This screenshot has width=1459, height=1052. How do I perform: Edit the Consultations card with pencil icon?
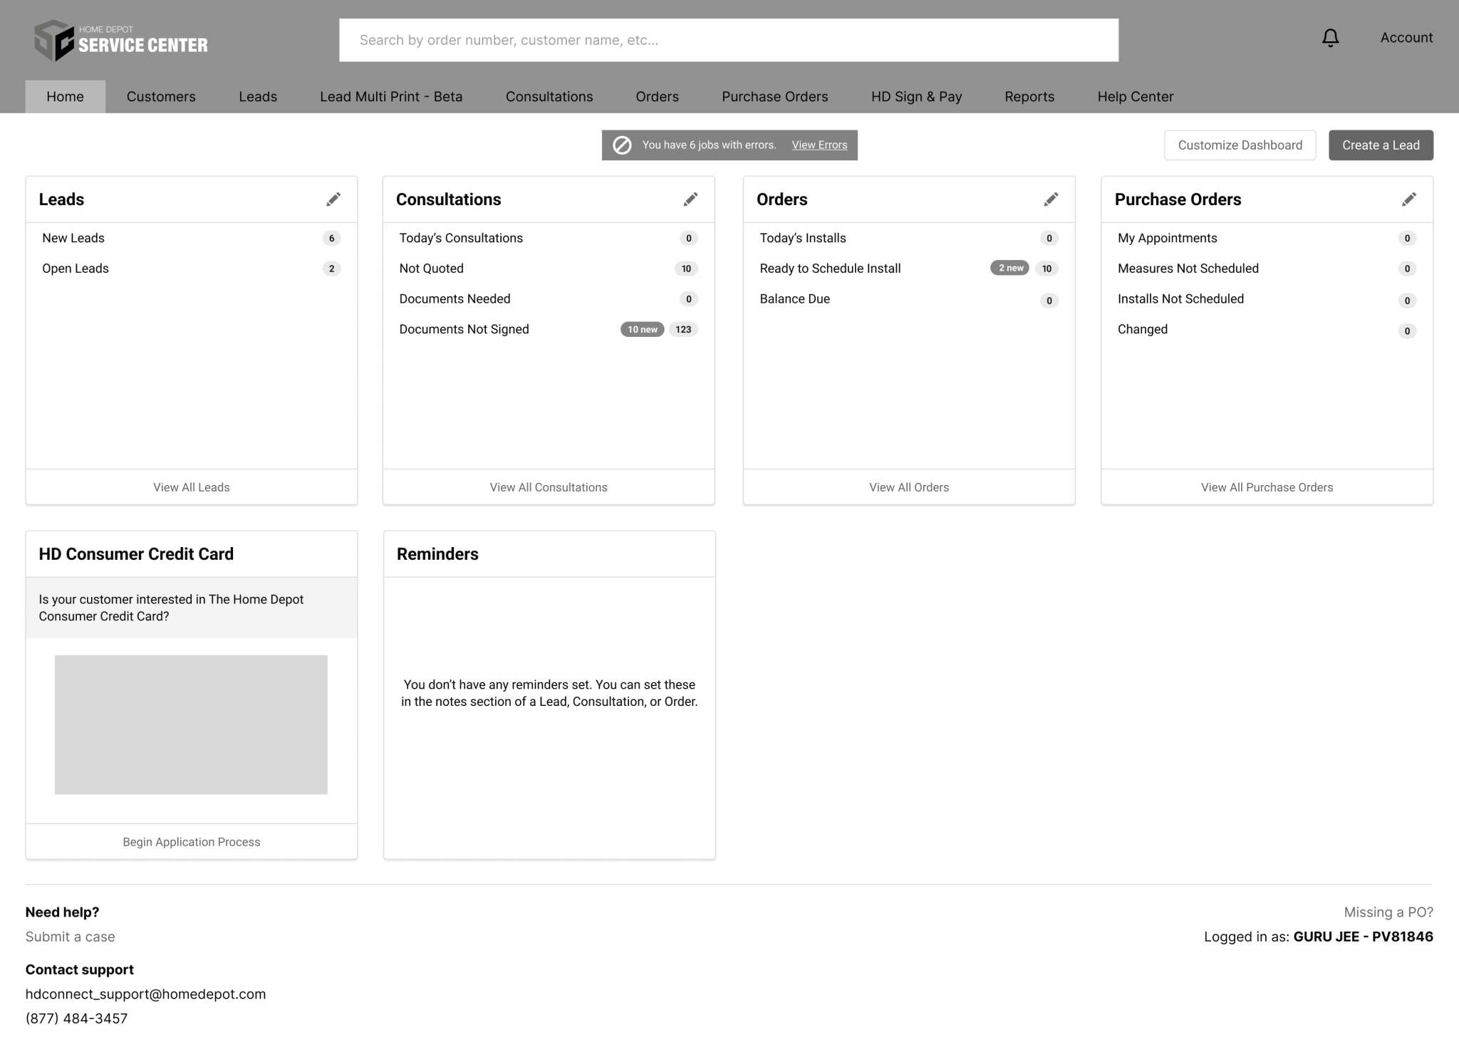pyautogui.click(x=690, y=199)
